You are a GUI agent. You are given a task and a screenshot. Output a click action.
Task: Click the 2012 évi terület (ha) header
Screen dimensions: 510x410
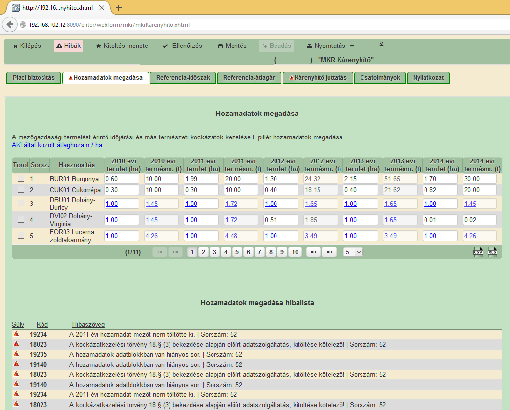point(283,165)
